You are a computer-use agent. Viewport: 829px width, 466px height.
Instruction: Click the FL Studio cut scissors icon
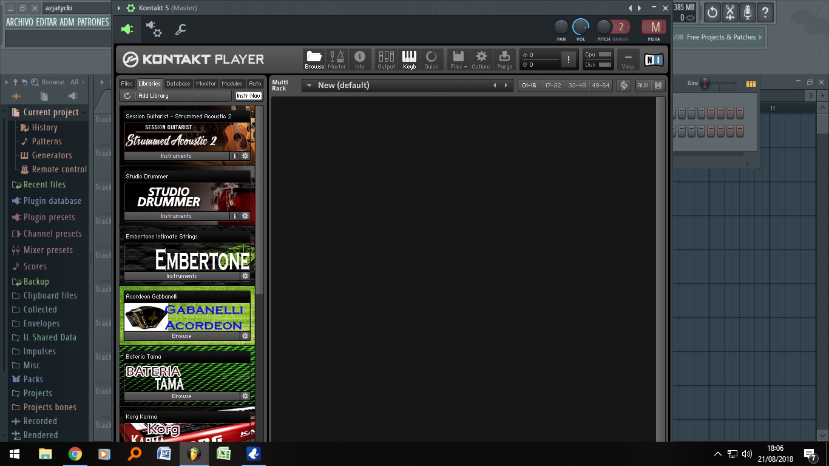pos(730,12)
